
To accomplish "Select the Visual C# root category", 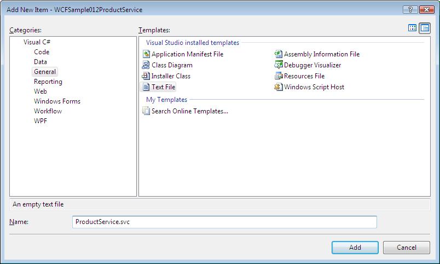I will tap(37, 42).
